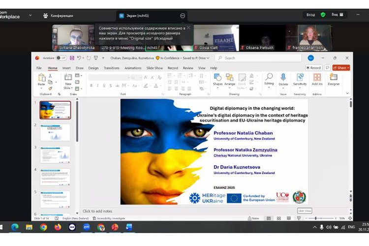The height and width of the screenshot is (246, 369).
Task: Open the Slide Show ribbon tab
Action: point(154,68)
